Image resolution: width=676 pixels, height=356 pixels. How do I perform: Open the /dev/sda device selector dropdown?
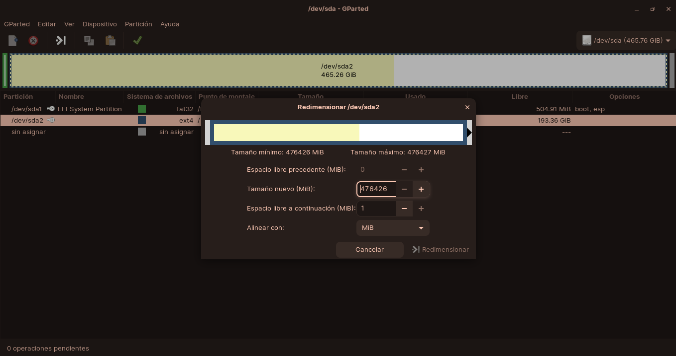point(626,40)
